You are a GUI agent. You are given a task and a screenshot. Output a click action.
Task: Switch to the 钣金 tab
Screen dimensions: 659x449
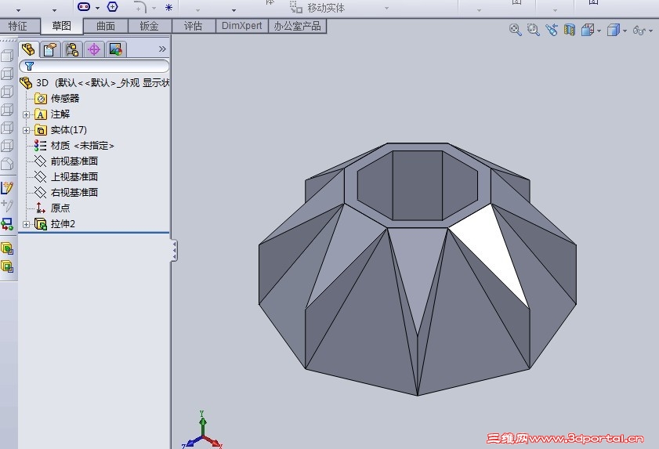coord(149,26)
